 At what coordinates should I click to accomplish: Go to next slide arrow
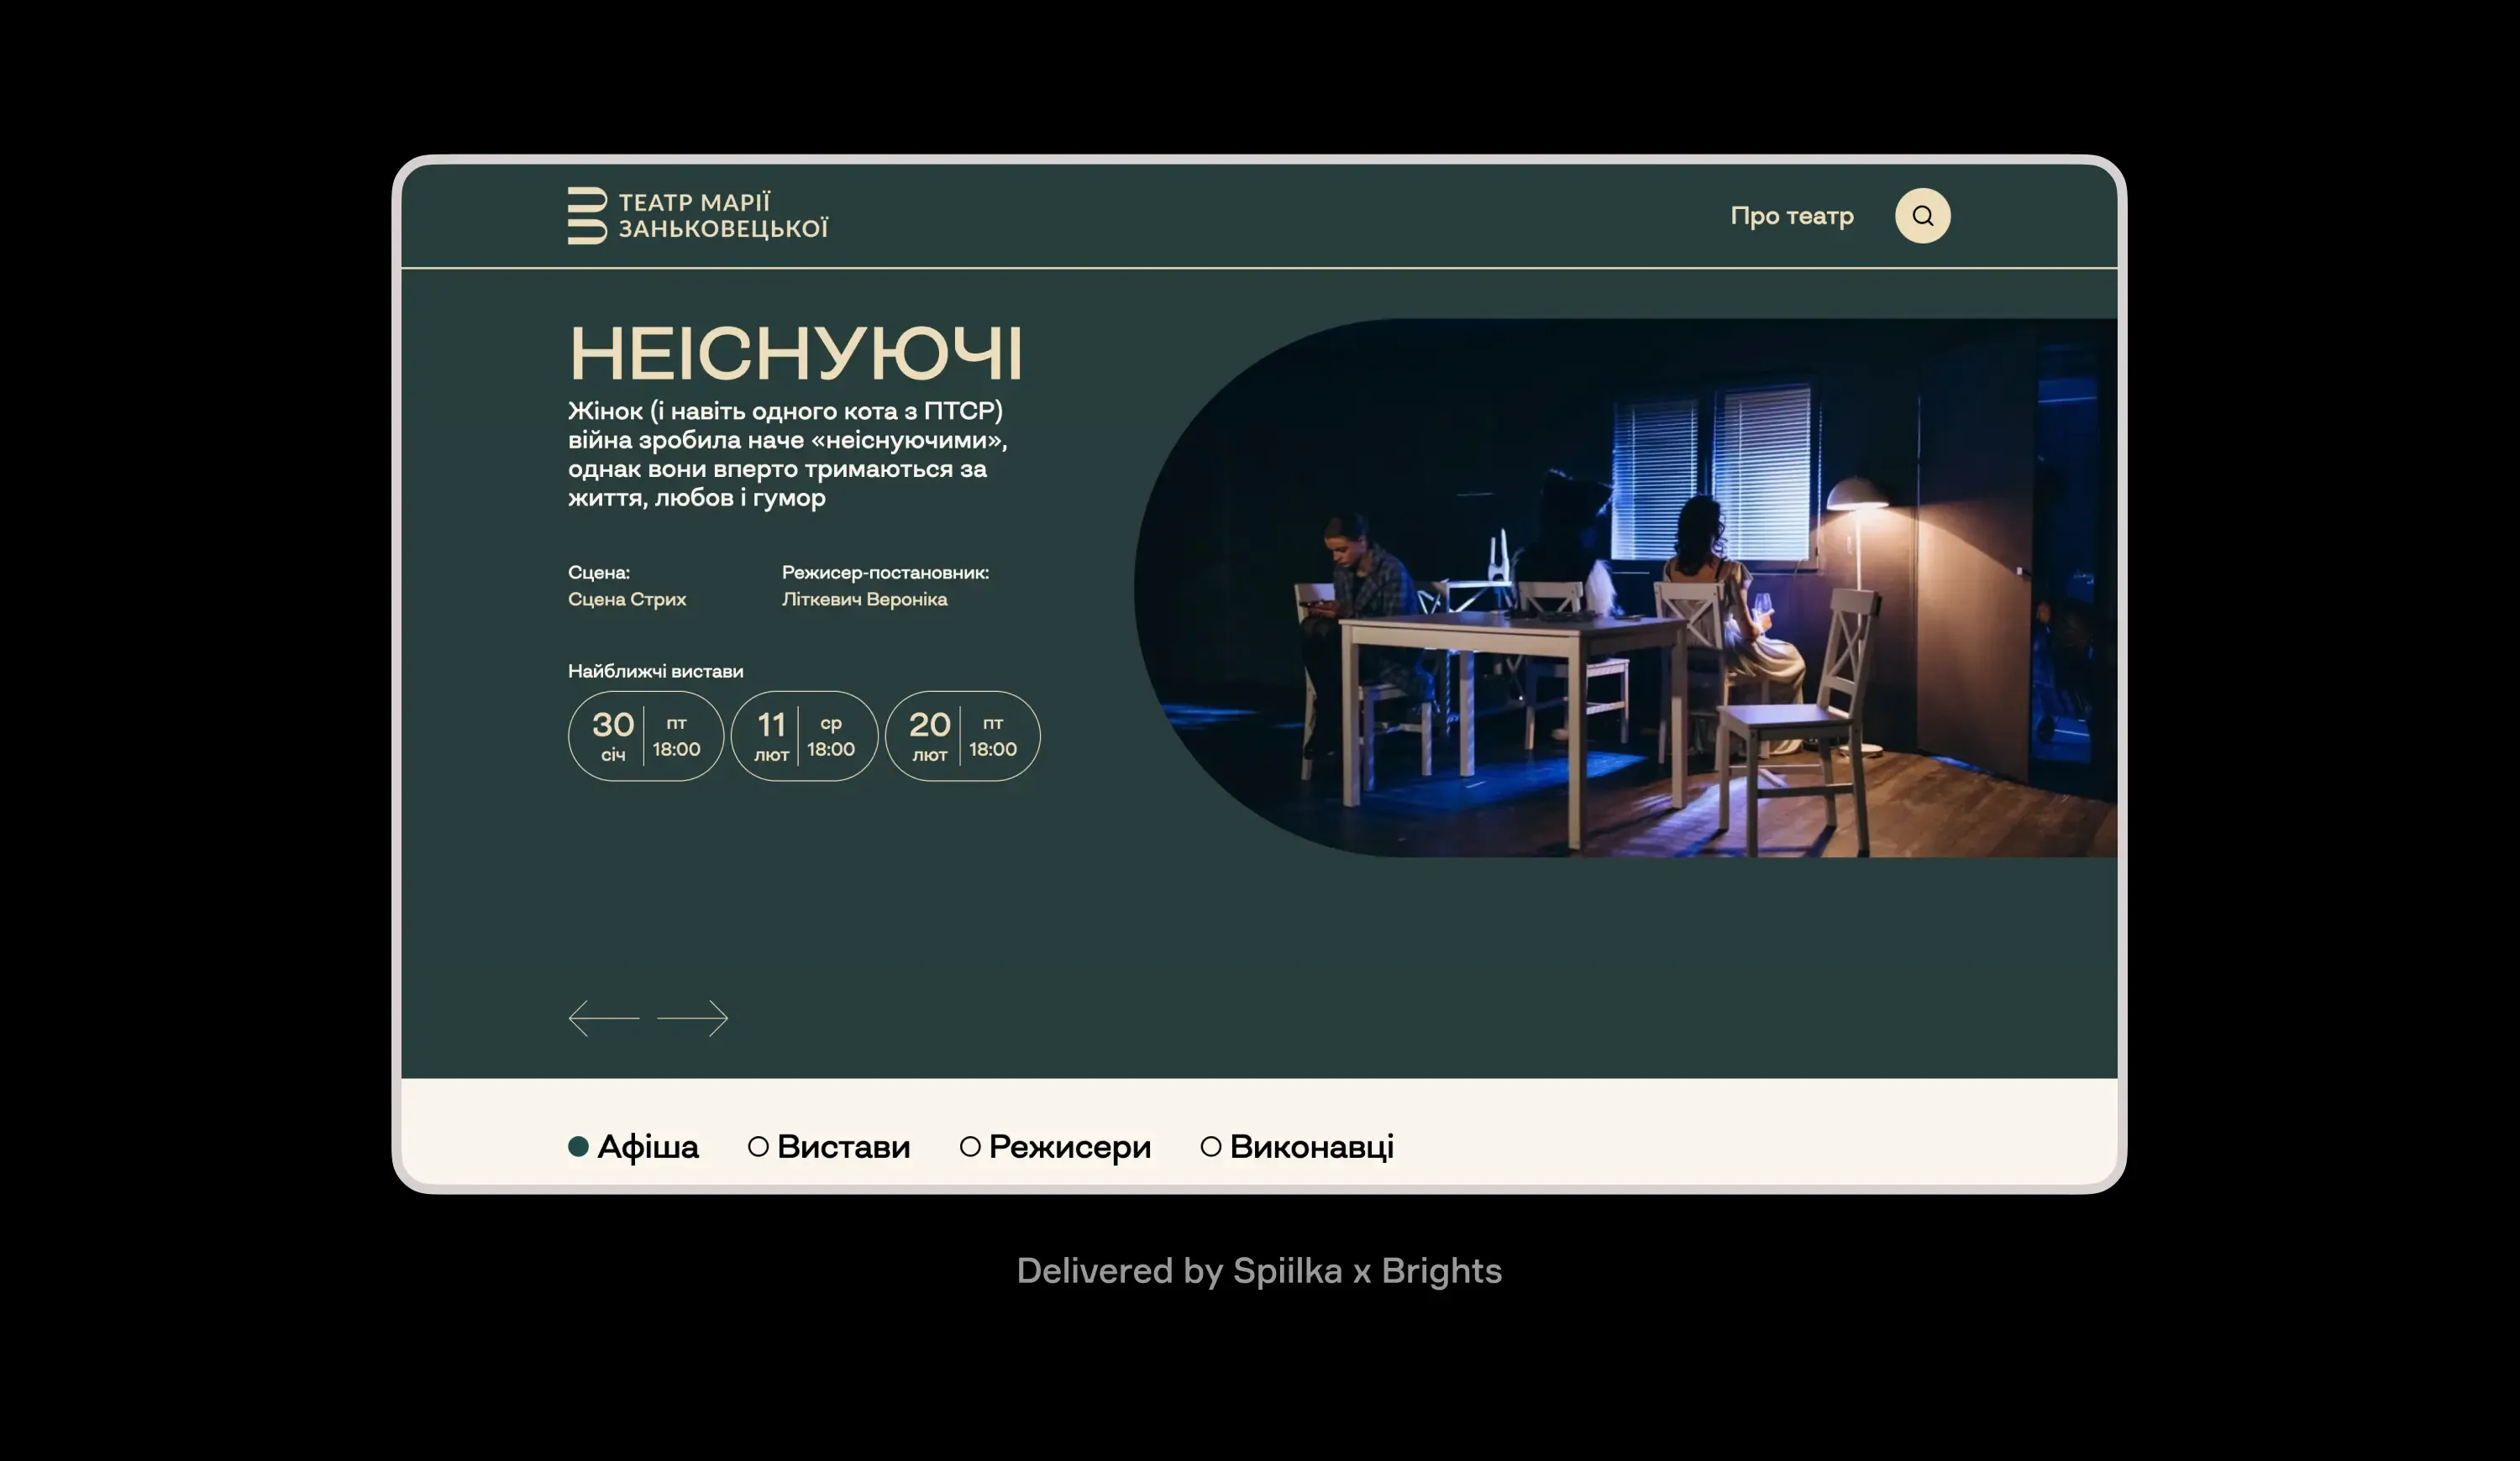693,1019
